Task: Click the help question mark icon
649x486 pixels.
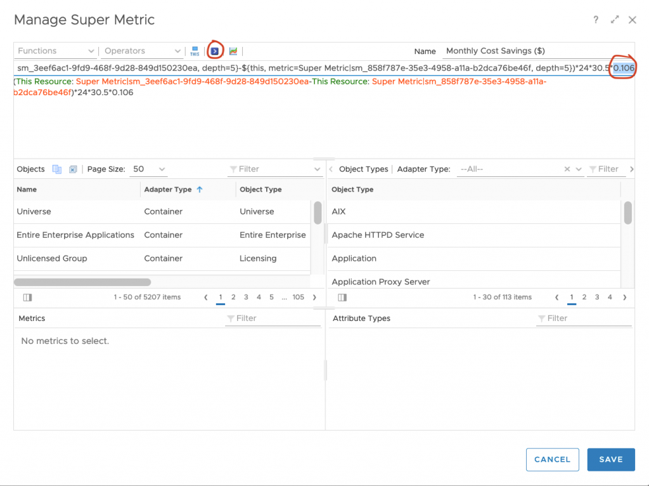Action: 596,20
